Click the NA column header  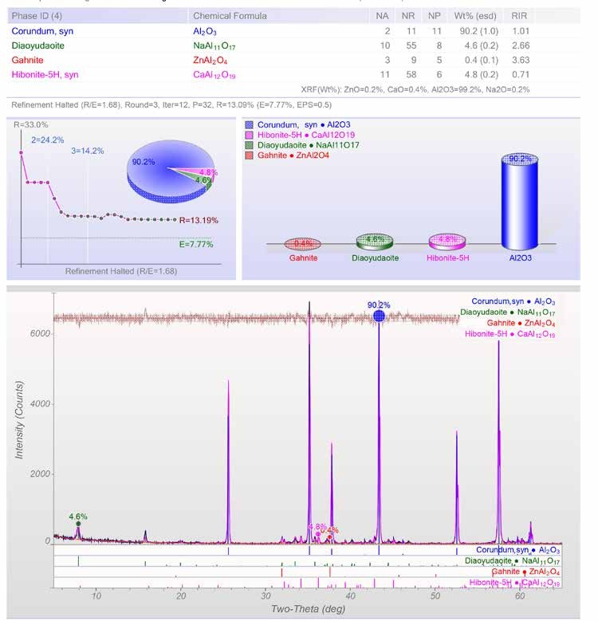(x=382, y=16)
